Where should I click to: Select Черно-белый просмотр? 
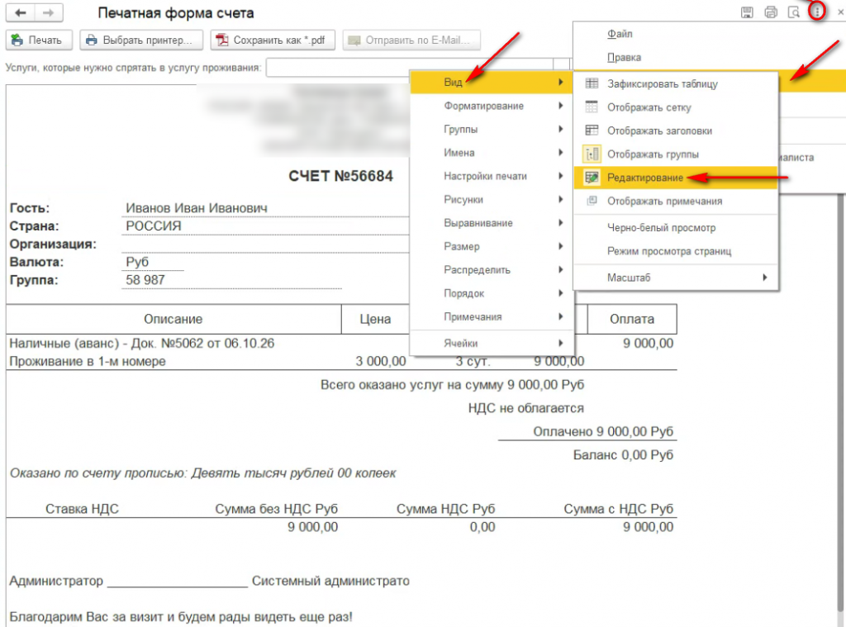pyautogui.click(x=676, y=228)
